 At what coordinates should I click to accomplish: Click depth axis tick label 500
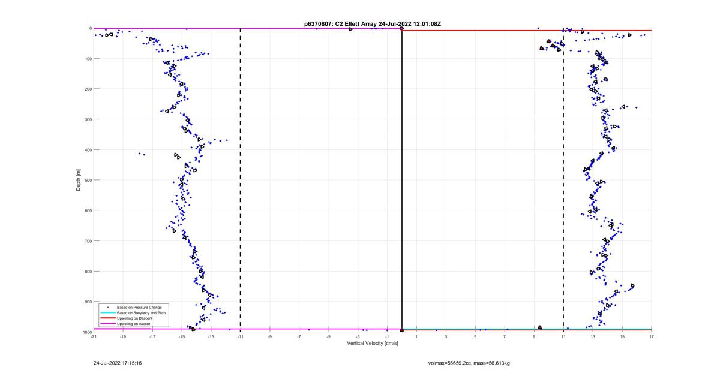(x=88, y=180)
